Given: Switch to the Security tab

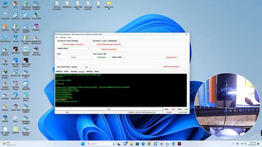Looking at the screenshot, I should point(74,71).
